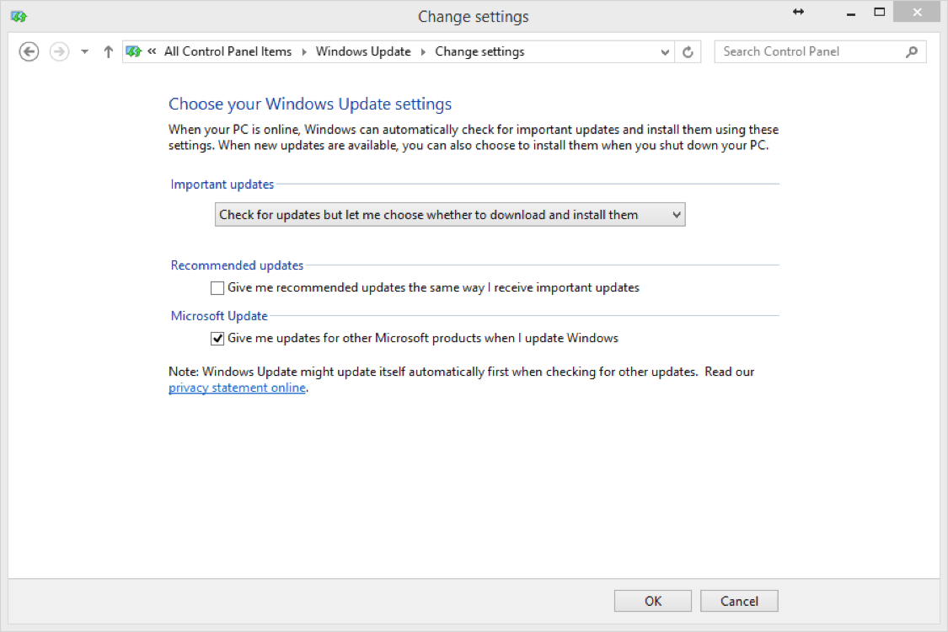Enable recommended updates checkbox
The width and height of the screenshot is (948, 632).
tap(217, 288)
